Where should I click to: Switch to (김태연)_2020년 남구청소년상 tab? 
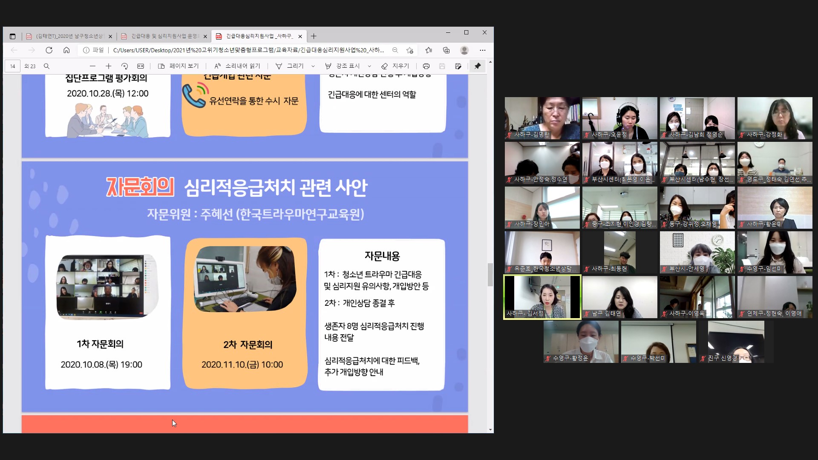tap(68, 36)
